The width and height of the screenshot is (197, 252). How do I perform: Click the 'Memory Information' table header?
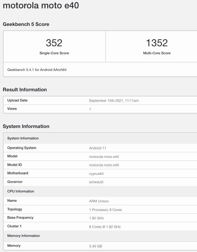point(100,236)
